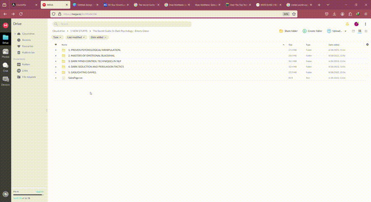The image size is (371, 202).
Task: Switch to list view icon
Action: pos(360,31)
